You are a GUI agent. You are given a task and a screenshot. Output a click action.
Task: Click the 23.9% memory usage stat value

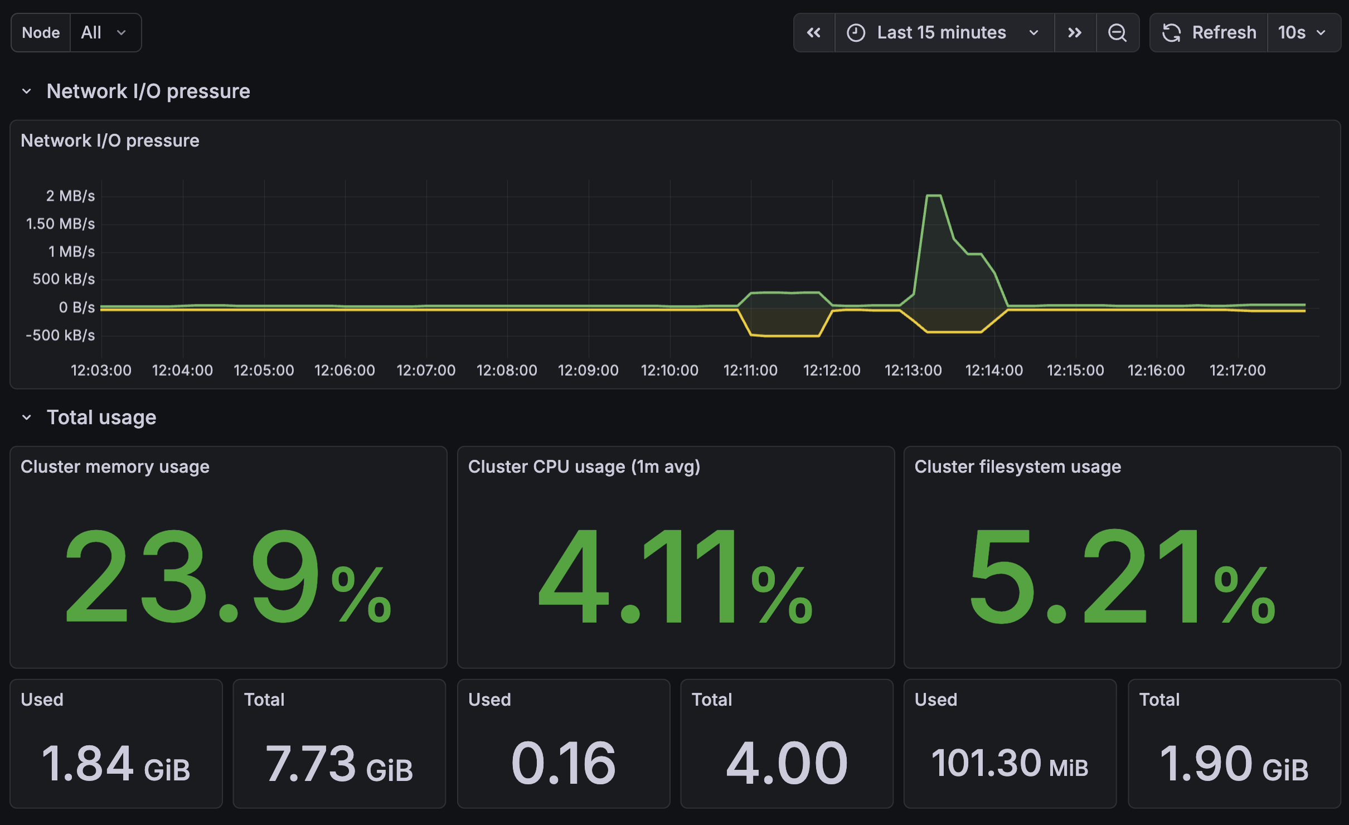click(227, 577)
